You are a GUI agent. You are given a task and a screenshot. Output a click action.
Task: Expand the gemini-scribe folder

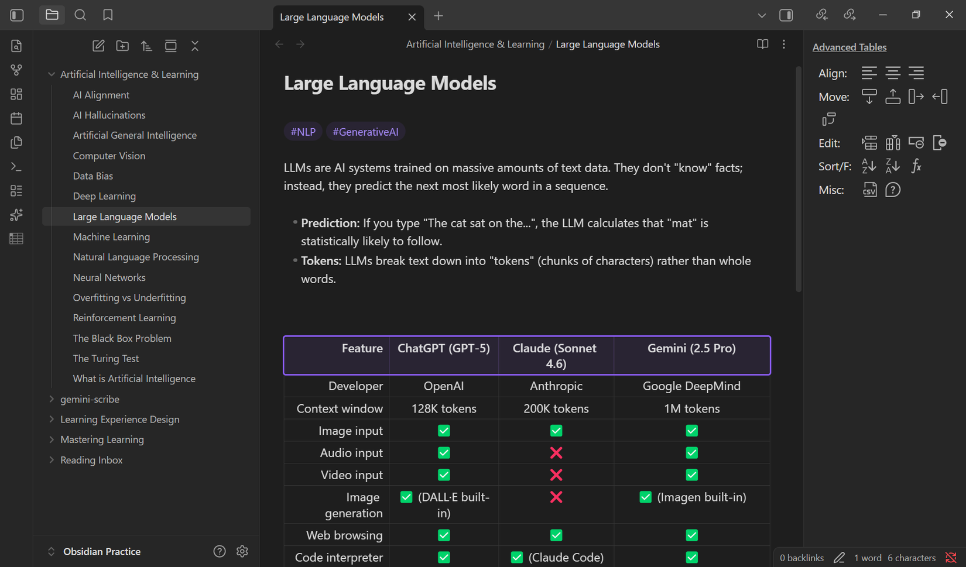coord(52,399)
